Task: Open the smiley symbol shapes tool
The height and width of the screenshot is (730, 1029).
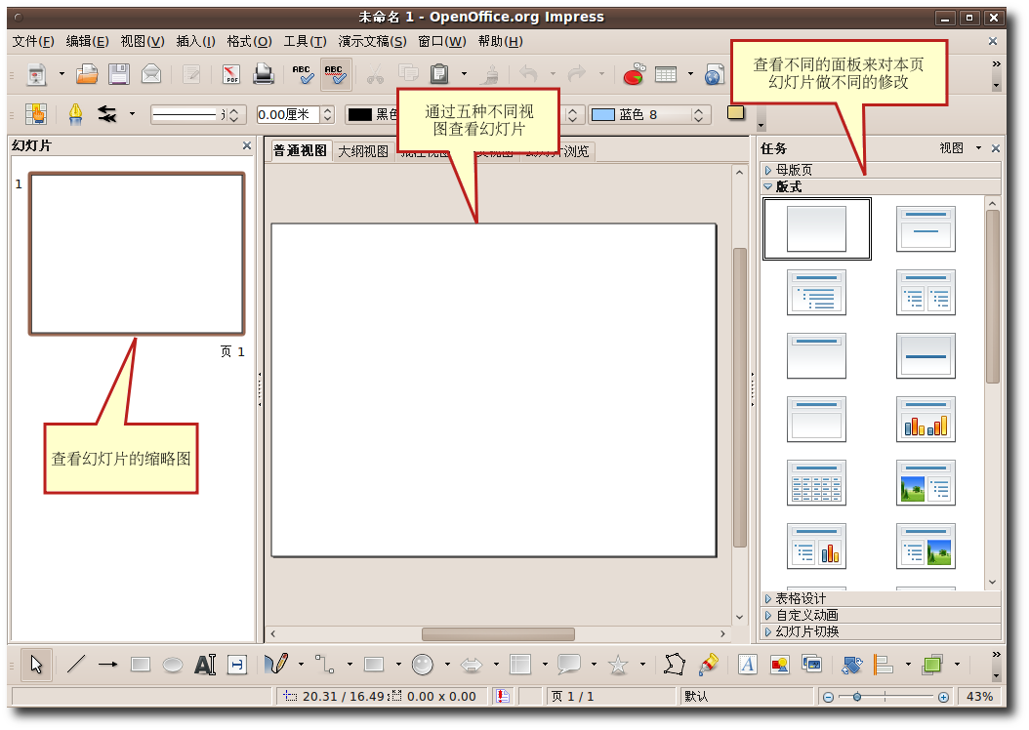Action: click(423, 665)
